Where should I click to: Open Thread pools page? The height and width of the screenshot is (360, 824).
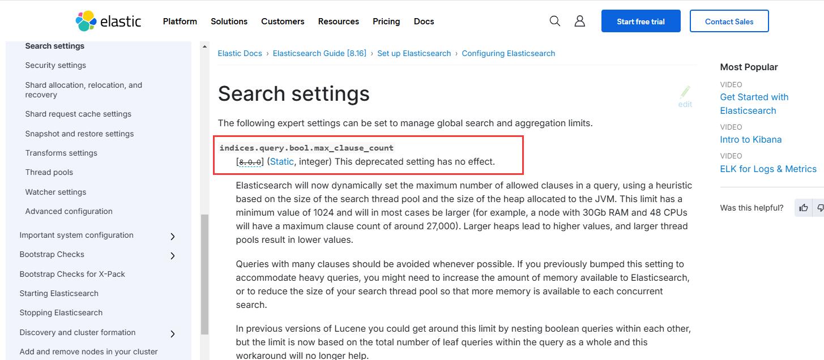pyautogui.click(x=49, y=172)
